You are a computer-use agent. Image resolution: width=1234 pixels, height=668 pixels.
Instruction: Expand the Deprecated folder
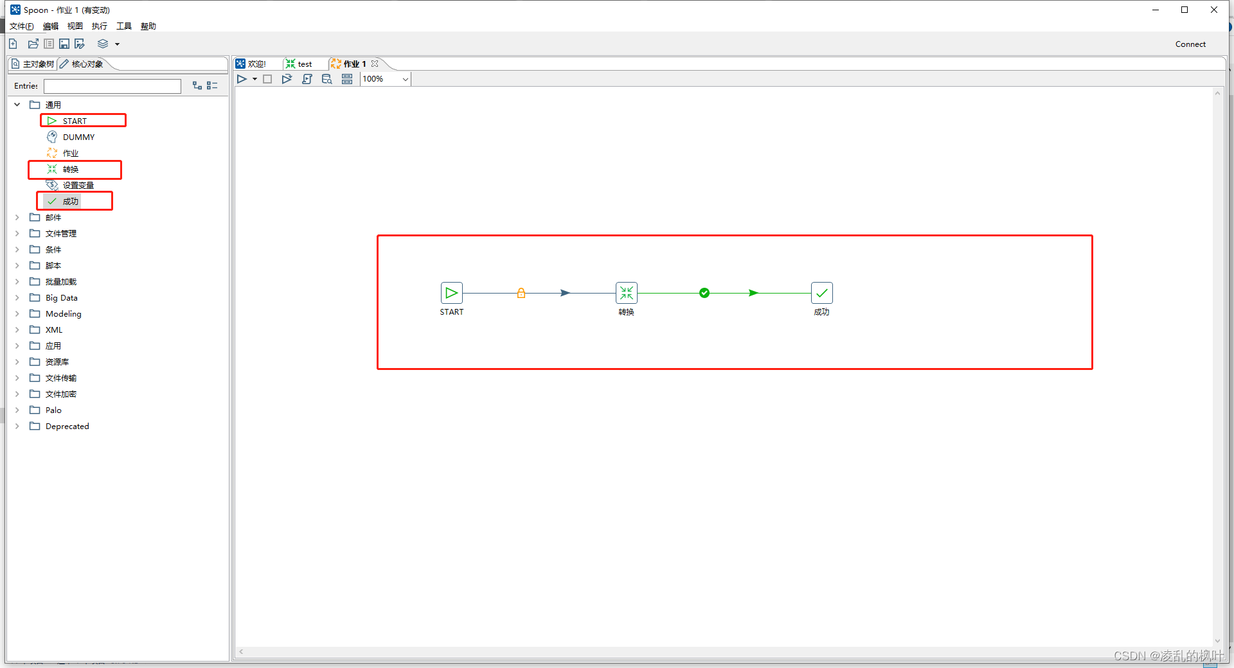(17, 426)
